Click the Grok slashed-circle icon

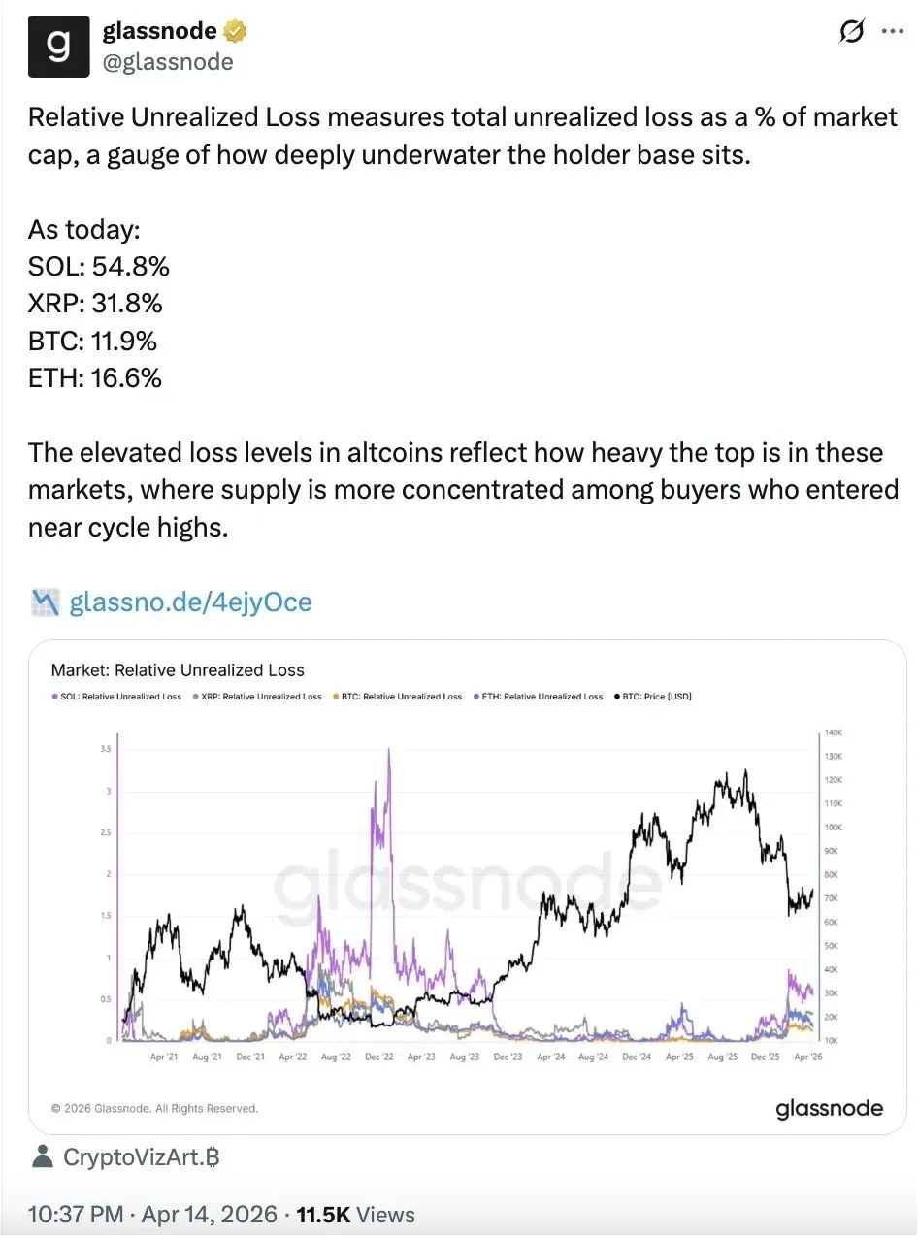click(x=851, y=32)
